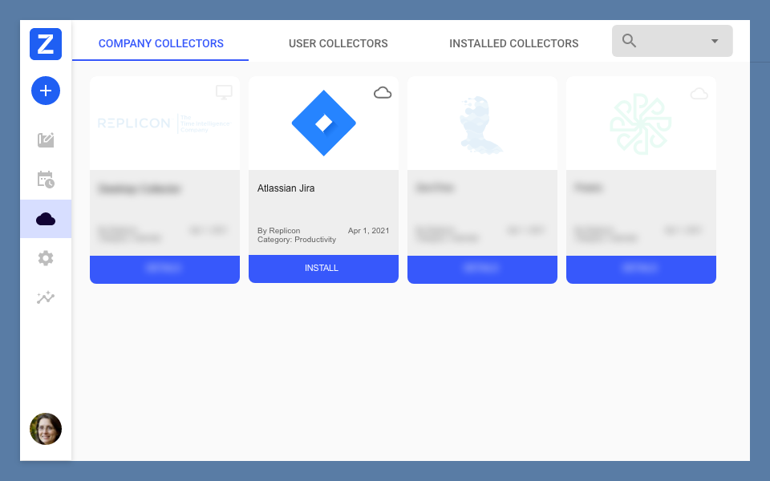Viewport: 770px width, 481px height.
Task: Click the blue button on the head silhouette card
Action: 482,269
